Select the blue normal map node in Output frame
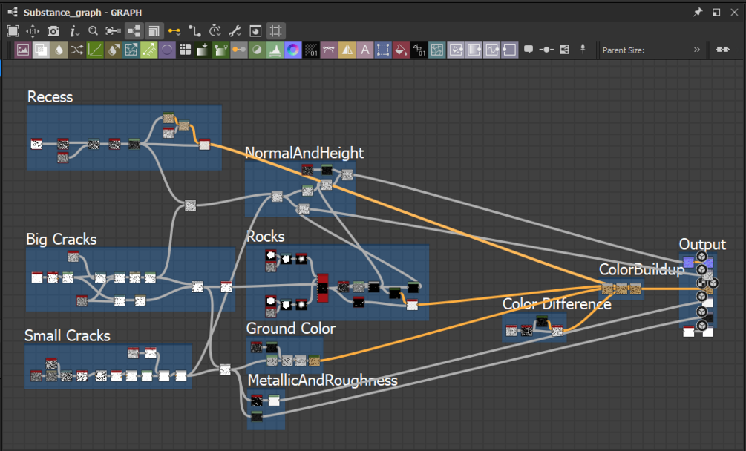The width and height of the screenshot is (746, 451). tap(688, 262)
